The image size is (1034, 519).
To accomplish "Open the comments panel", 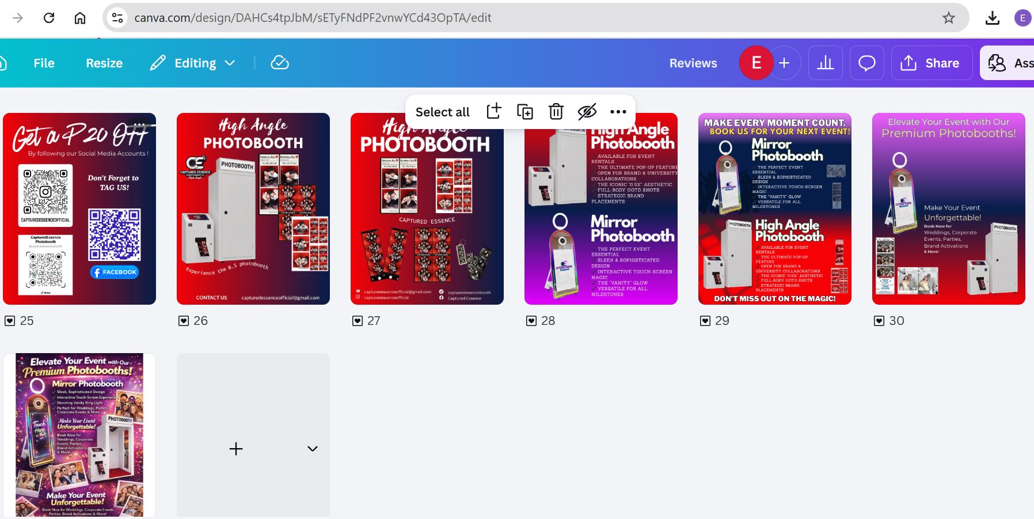I will 867,63.
